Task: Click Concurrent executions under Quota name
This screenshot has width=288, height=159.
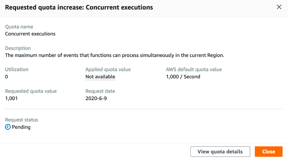Action: click(30, 34)
